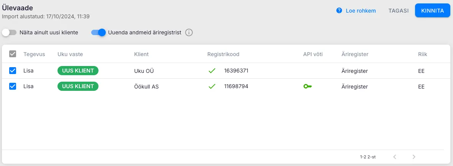
Task: Click the info icon next to Uuenda andmeid äriregistrist
Action: coord(189,32)
